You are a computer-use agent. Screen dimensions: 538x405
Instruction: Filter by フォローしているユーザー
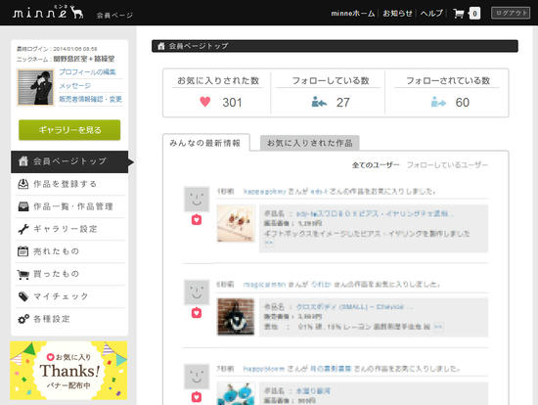(x=447, y=165)
